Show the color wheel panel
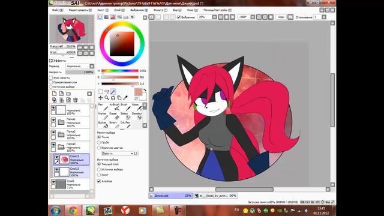The image size is (384, 216). (100, 17)
